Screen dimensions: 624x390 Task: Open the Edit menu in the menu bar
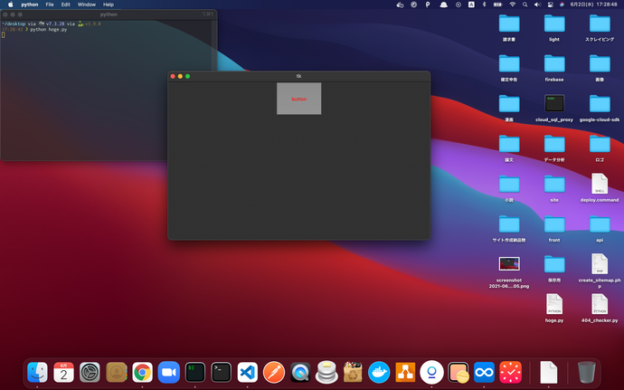coord(66,5)
